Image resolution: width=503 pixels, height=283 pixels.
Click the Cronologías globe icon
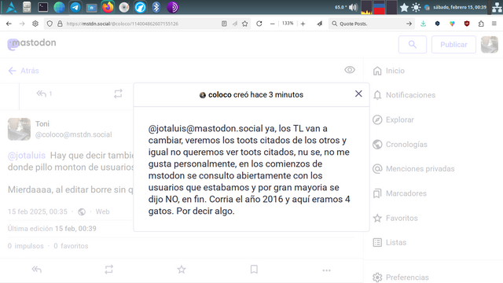coord(377,145)
